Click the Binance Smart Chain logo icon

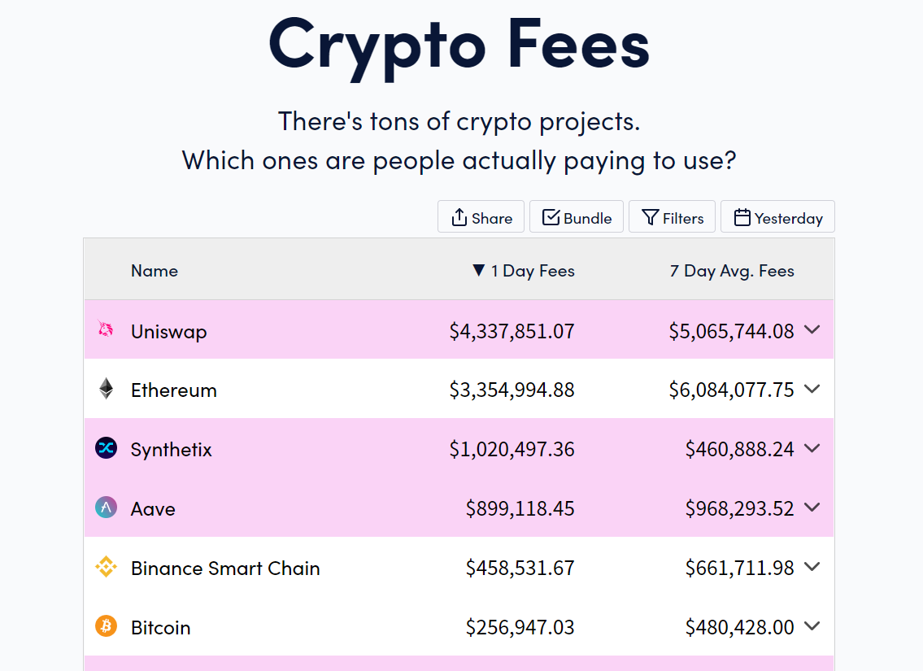coord(107,567)
